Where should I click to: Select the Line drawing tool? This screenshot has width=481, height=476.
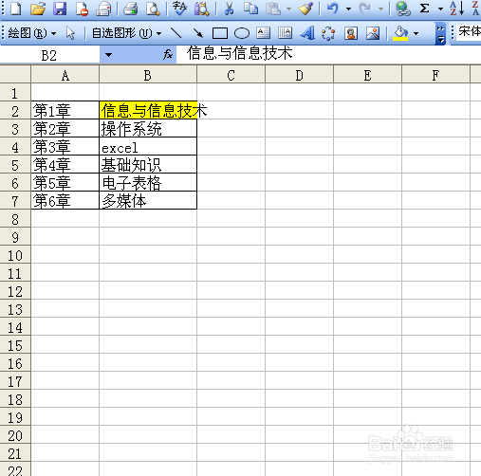click(176, 33)
